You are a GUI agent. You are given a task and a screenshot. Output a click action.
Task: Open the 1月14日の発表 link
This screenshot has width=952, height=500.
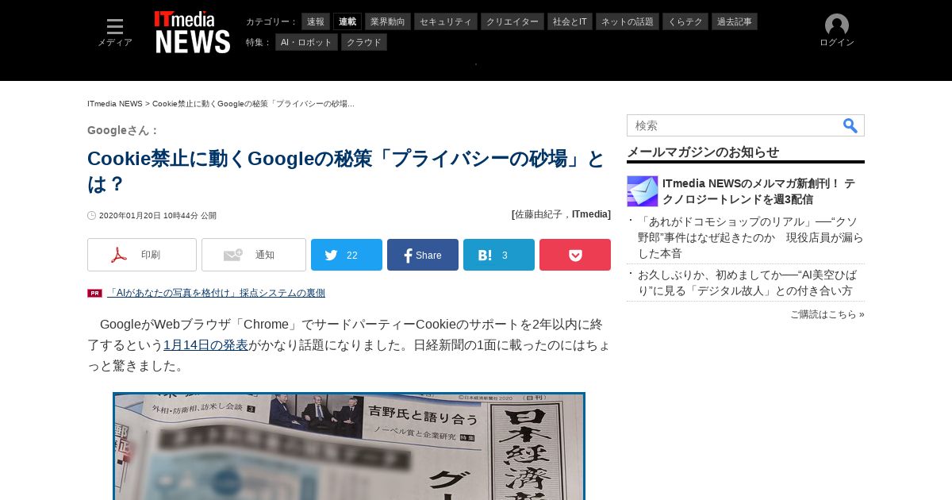pyautogui.click(x=205, y=345)
